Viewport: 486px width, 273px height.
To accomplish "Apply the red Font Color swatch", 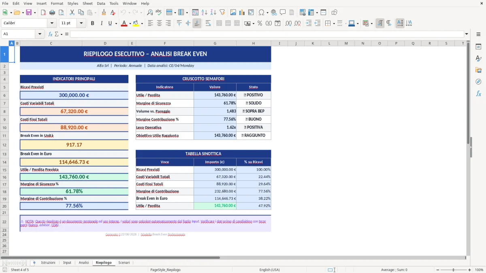I will click(x=124, y=23).
